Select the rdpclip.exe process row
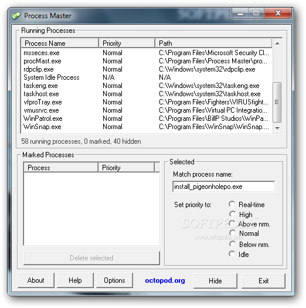Viewport: 306px width, 308px height. [x=147, y=69]
